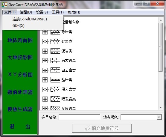The height and width of the screenshot is (137, 166).
Task: Expand the 侵入岩类 tree node
Action: 45,89
